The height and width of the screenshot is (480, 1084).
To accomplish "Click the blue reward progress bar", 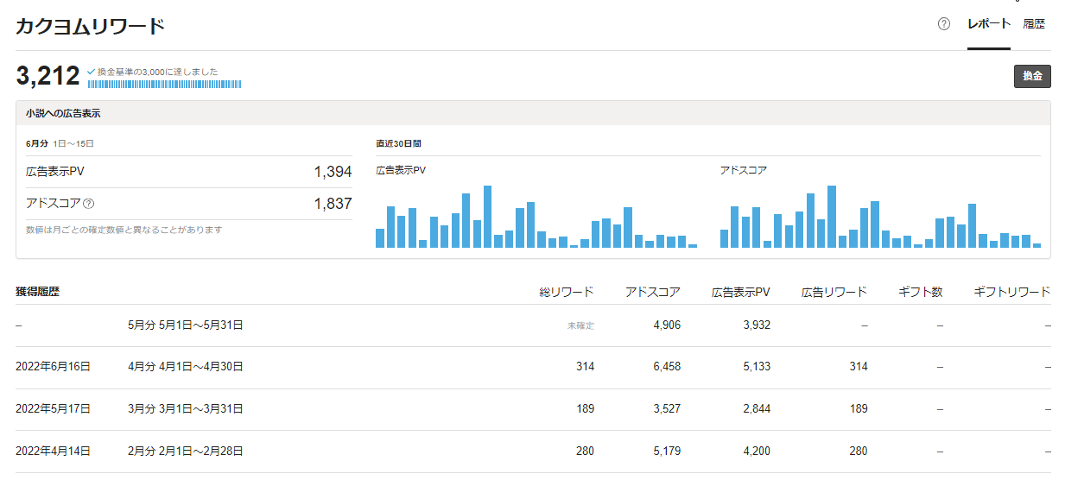I will point(164,84).
